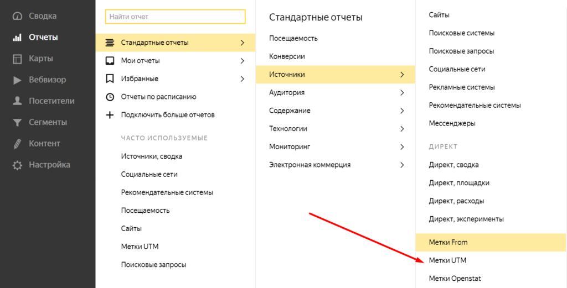
Task: Open frequently used Посещаемость report
Action: click(145, 211)
